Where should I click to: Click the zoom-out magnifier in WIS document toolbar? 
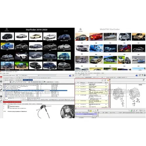[17, 82]
